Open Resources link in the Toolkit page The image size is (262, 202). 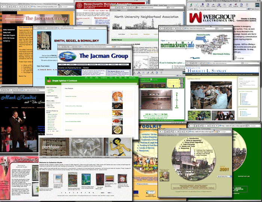tap(144, 151)
